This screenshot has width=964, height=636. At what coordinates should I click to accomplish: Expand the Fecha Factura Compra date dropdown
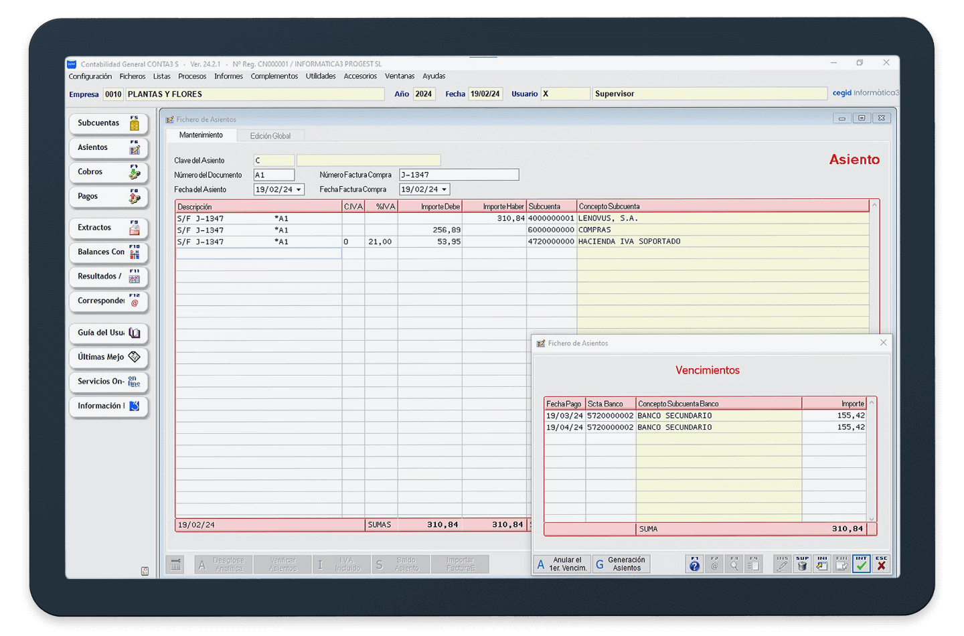pos(444,190)
